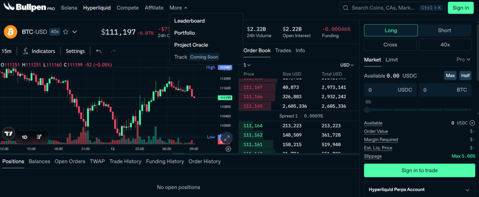Click the TradingView logo on chart
479x197 pixels.
[x=8, y=133]
